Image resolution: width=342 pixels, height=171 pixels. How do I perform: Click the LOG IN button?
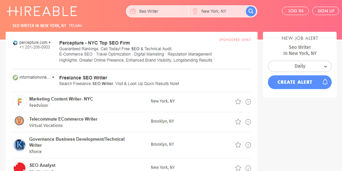tap(295, 11)
